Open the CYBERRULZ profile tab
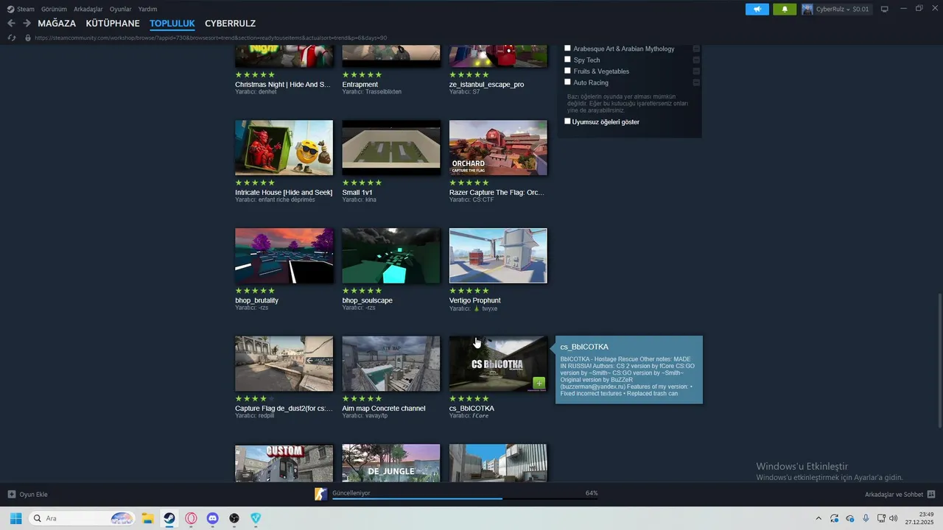943x530 pixels. pyautogui.click(x=231, y=24)
